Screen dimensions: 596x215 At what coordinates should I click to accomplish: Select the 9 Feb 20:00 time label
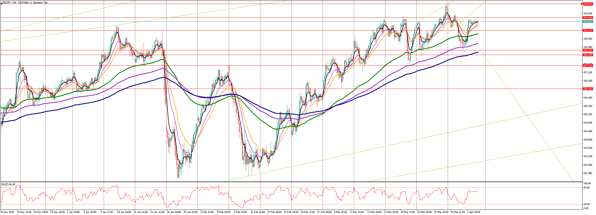tap(240, 212)
